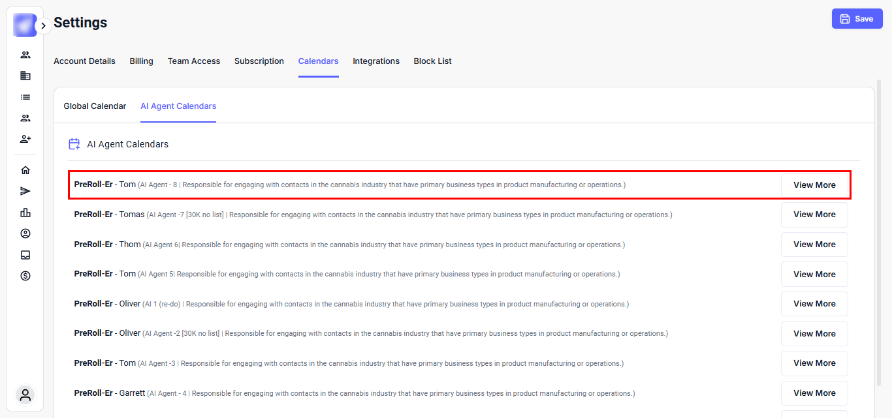Viewport: 892px width, 418px height.
Task: View More for Tomas AI Agent -7
Action: [x=814, y=215]
